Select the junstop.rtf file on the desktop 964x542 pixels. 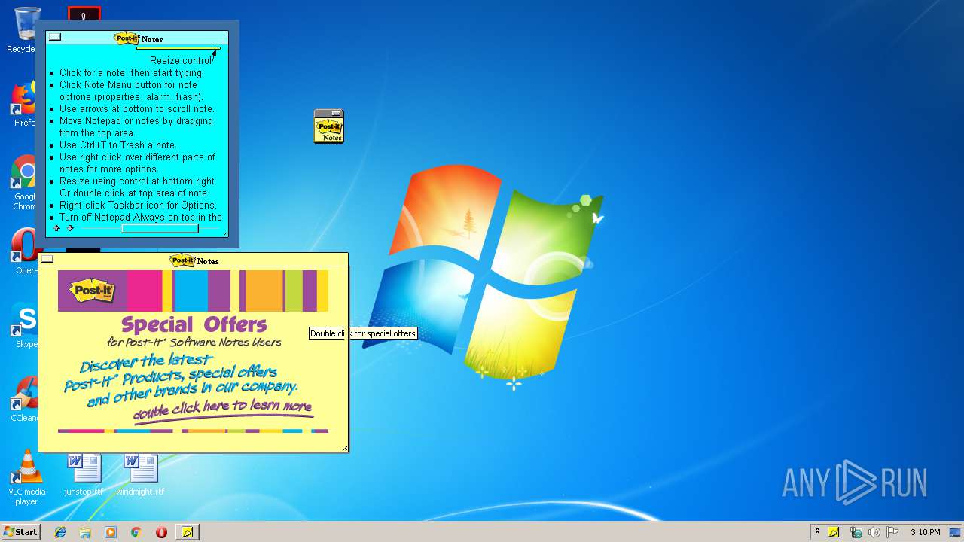(84, 474)
